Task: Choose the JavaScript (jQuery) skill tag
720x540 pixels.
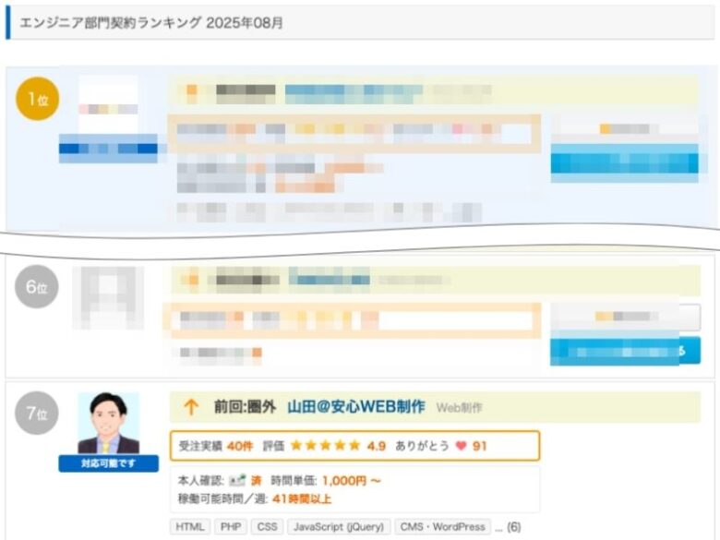Action: click(337, 527)
